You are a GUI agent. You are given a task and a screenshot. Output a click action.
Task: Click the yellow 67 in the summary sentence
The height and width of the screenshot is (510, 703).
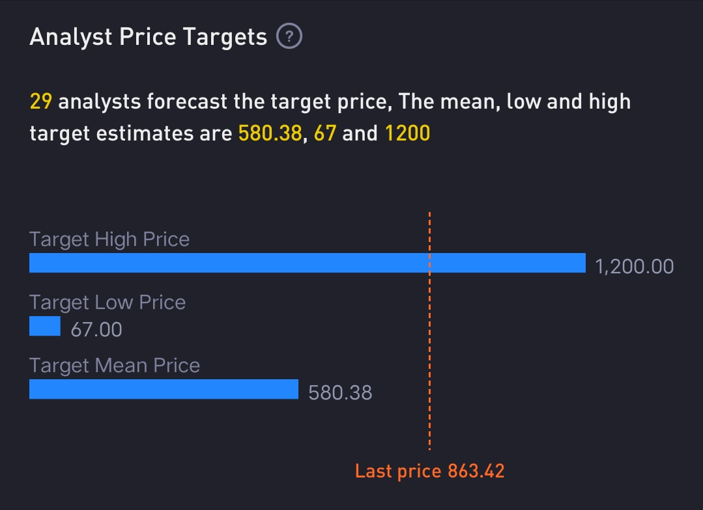(325, 133)
